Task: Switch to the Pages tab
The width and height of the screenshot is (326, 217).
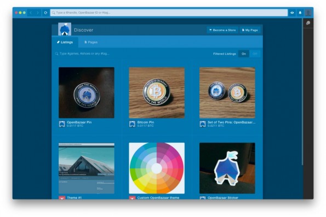Action: (91, 42)
